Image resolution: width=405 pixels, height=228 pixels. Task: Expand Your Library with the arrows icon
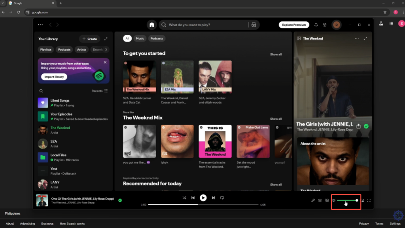(x=106, y=39)
